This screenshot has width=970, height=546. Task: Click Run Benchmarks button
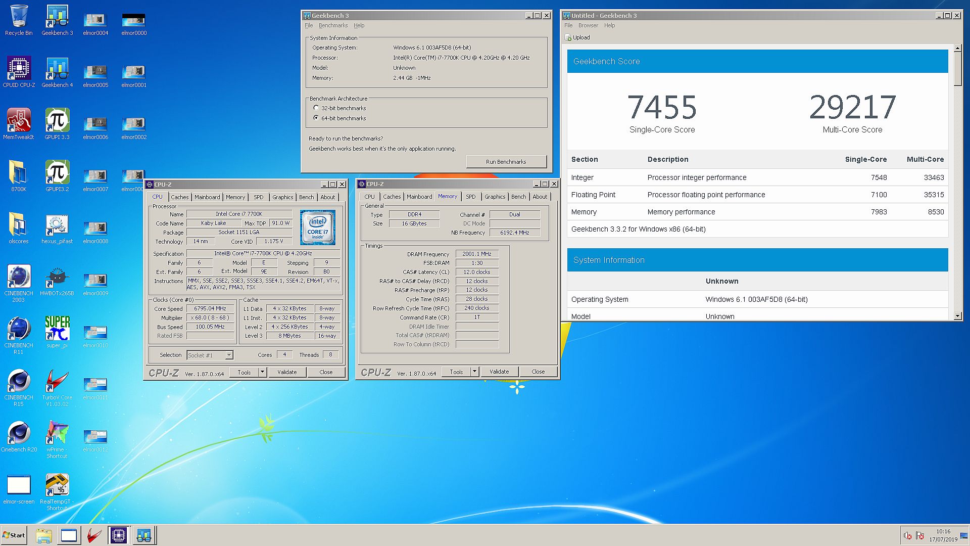pyautogui.click(x=506, y=162)
